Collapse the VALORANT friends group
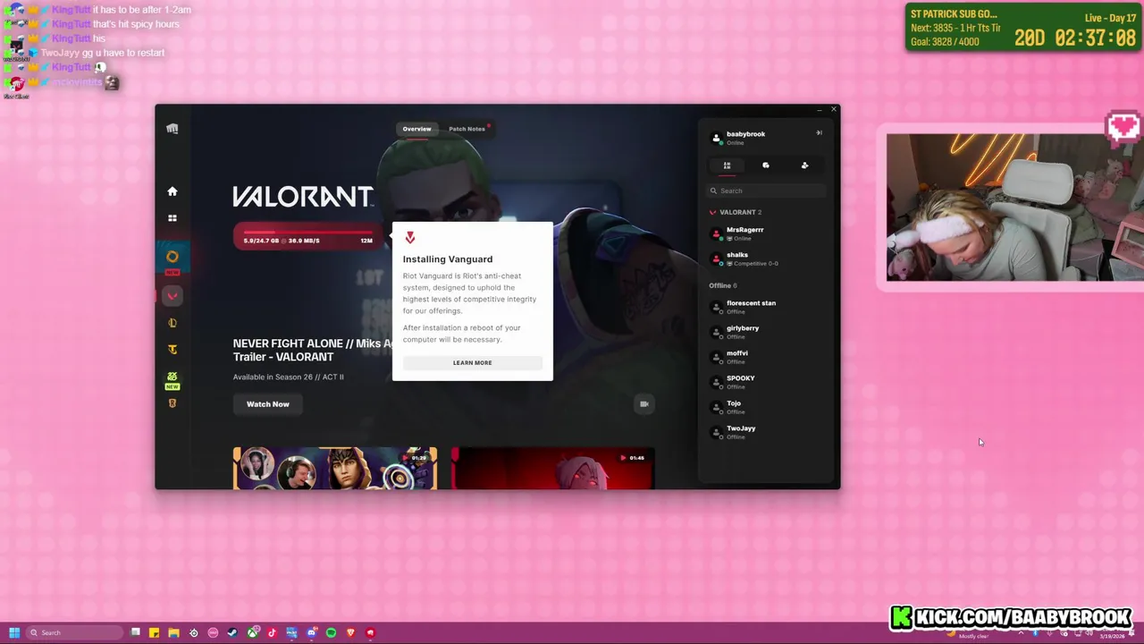This screenshot has width=1144, height=644. point(736,212)
